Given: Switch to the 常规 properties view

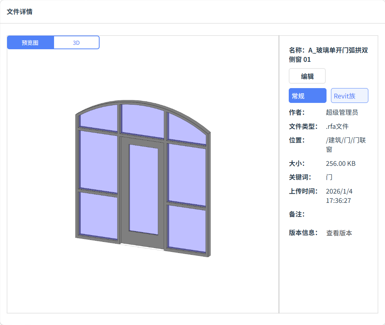Looking at the screenshot, I should tap(307, 95).
